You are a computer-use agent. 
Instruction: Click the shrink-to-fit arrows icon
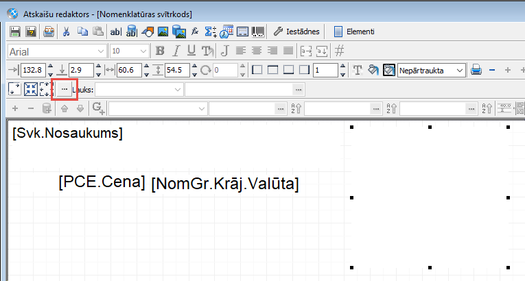31,89
